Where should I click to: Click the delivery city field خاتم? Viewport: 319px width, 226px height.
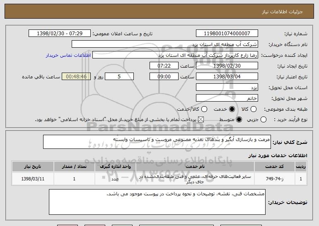(x=227, y=98)
